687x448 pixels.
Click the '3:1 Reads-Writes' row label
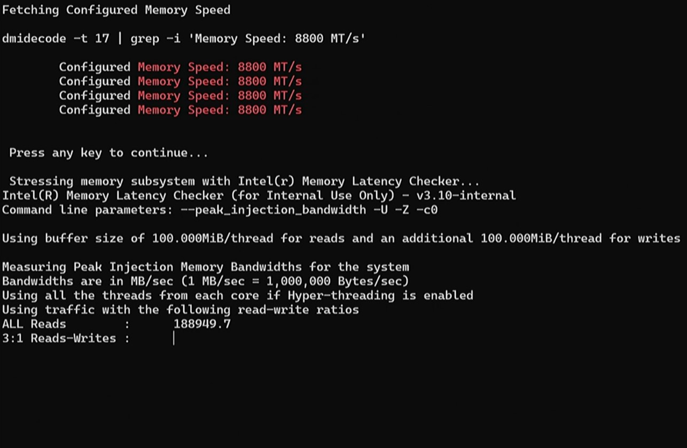(59, 339)
